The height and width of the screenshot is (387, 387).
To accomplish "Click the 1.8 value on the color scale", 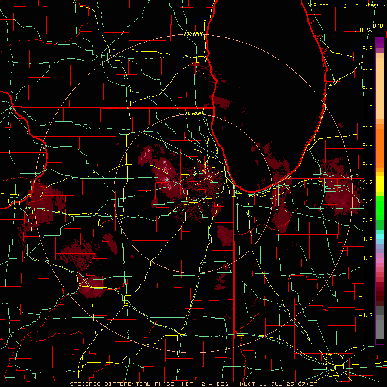I will tap(368, 240).
